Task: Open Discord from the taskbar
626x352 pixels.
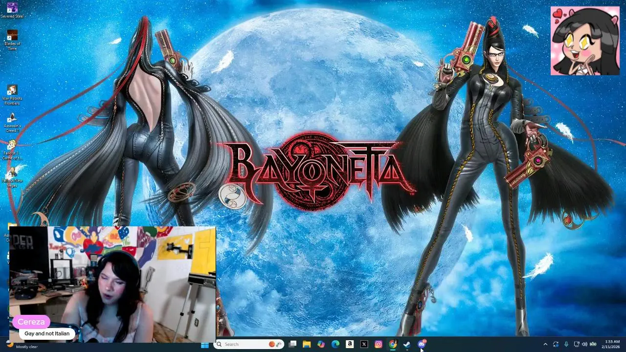Action: [422, 344]
